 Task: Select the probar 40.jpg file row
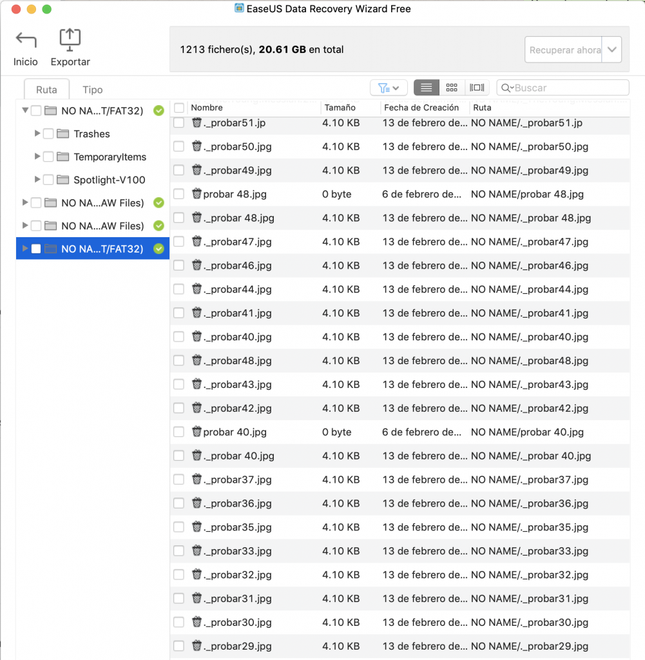[x=400, y=432]
